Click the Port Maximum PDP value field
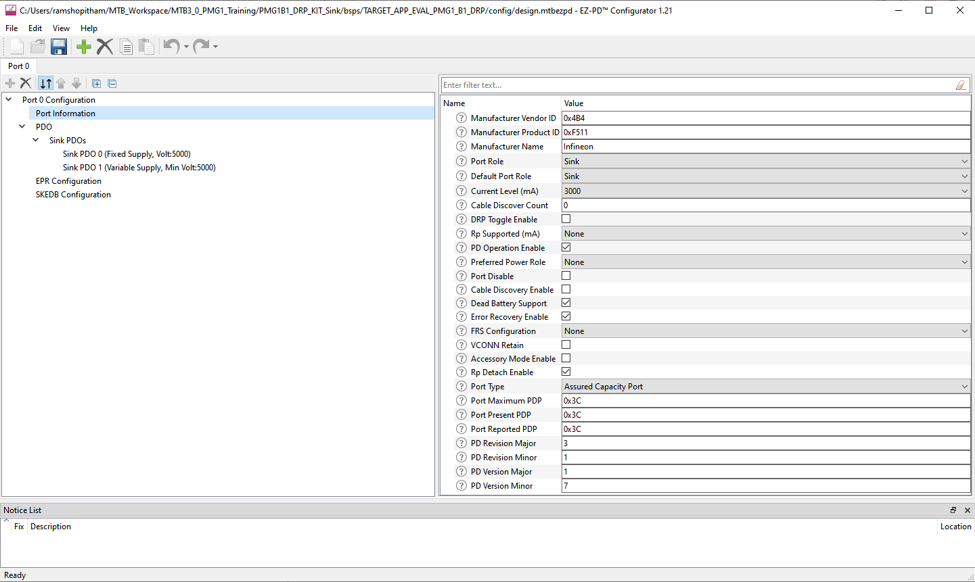This screenshot has width=975, height=582. click(x=766, y=400)
